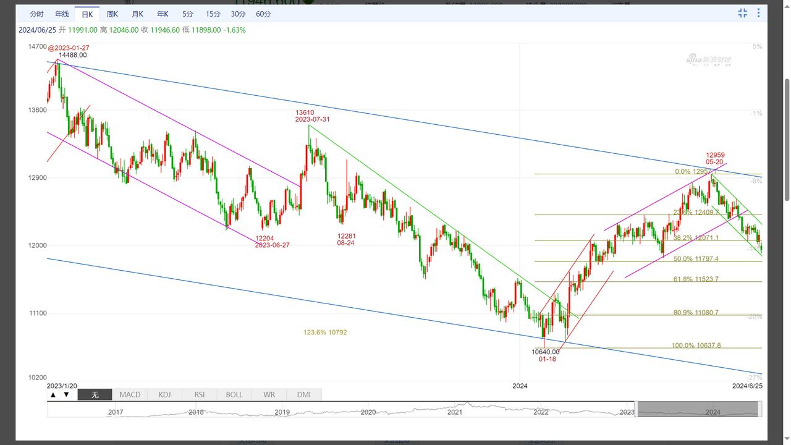Click 2017 on the overview timeline
The width and height of the screenshot is (791, 445).
click(116, 412)
